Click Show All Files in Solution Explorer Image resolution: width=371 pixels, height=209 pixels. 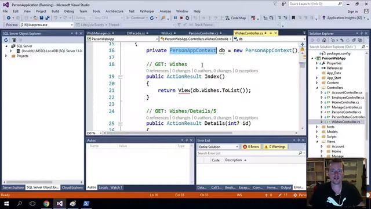pyautogui.click(x=360, y=40)
